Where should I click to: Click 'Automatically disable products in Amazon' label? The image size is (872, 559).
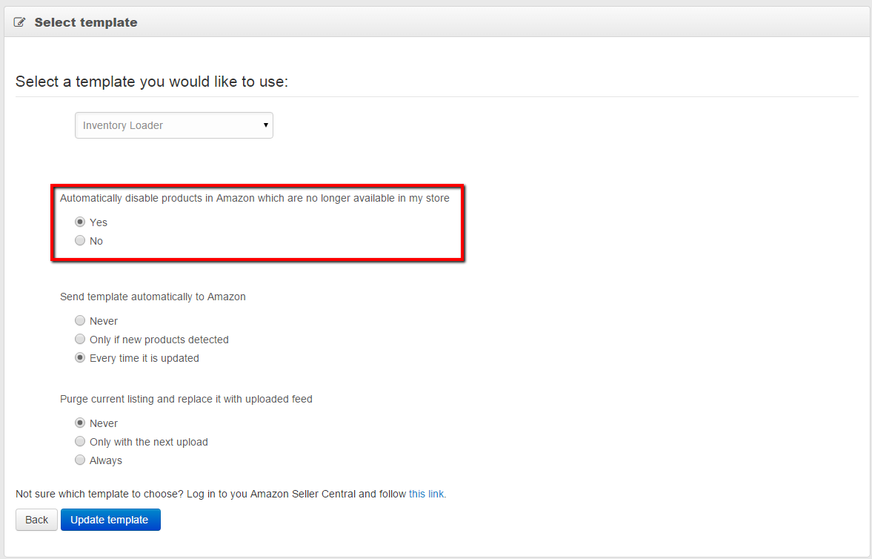pos(255,198)
